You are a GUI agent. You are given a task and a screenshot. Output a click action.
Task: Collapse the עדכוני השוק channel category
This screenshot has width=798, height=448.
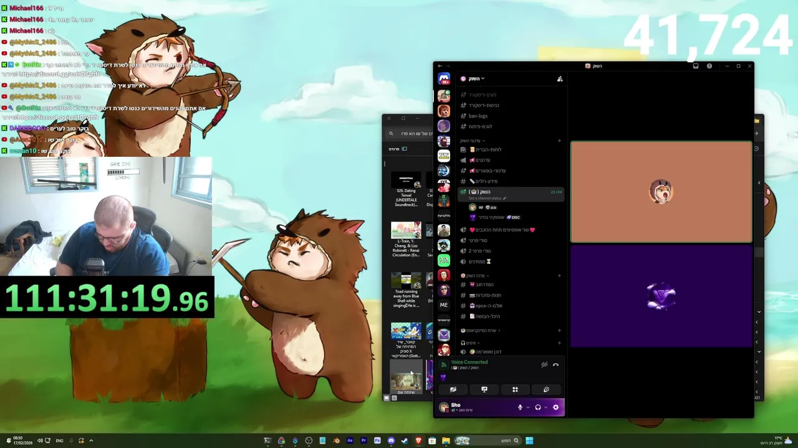tap(473, 141)
